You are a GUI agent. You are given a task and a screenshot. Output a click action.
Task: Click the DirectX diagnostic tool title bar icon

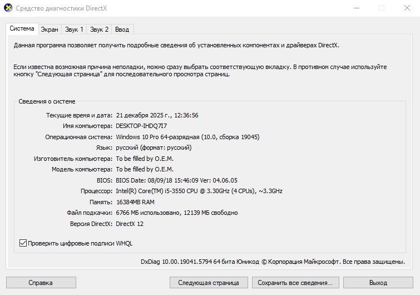click(8, 8)
